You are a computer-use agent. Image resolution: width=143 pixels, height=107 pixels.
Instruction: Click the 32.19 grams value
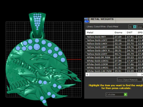click(118, 44)
